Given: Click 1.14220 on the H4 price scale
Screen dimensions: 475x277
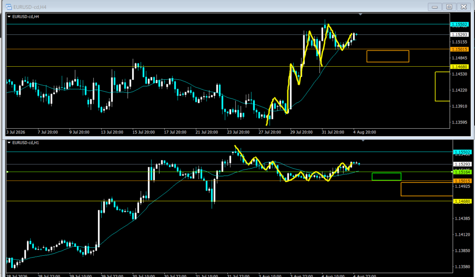Looking at the screenshot, I should tap(459, 90).
